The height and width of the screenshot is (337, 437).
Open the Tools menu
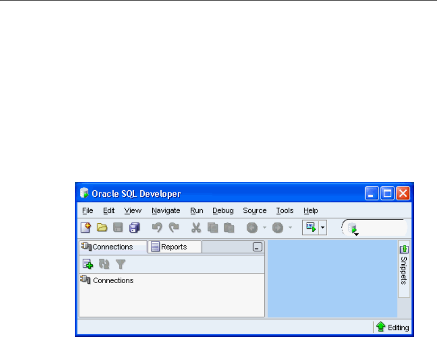285,211
